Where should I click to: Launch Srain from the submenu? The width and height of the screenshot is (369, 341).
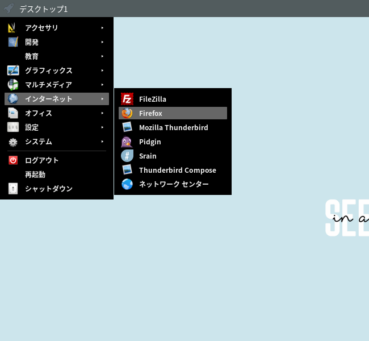pyautogui.click(x=173, y=156)
